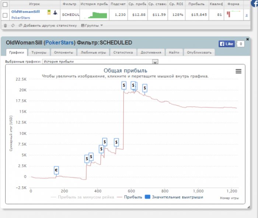Toggle the Прибыль за минусом рейка series

click(81, 197)
